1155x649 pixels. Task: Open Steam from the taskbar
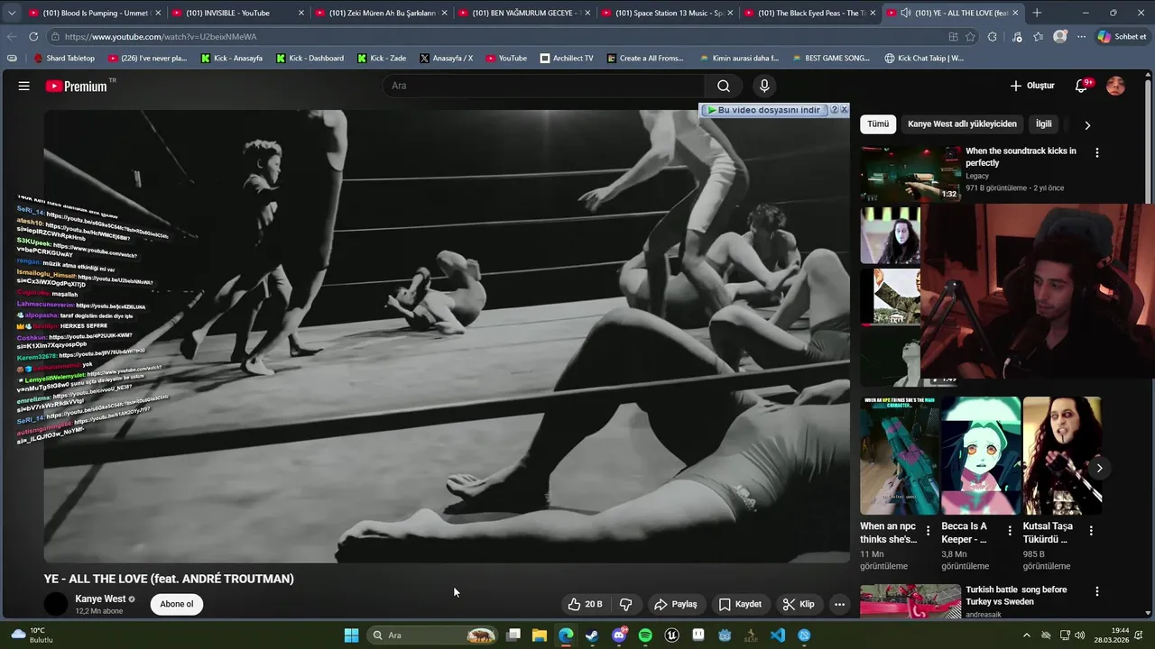[x=592, y=635]
